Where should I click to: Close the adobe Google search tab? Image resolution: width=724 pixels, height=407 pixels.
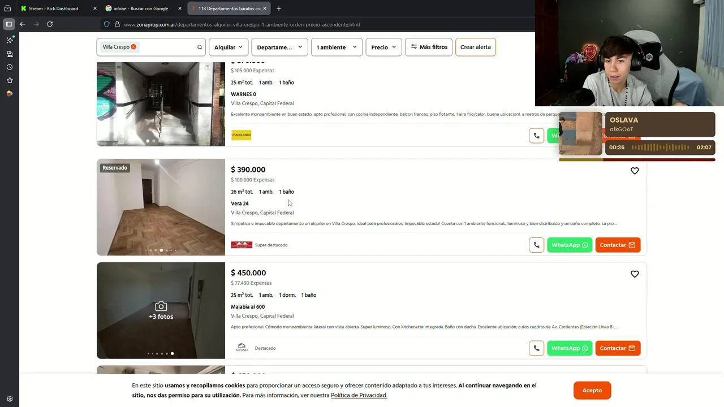click(180, 8)
